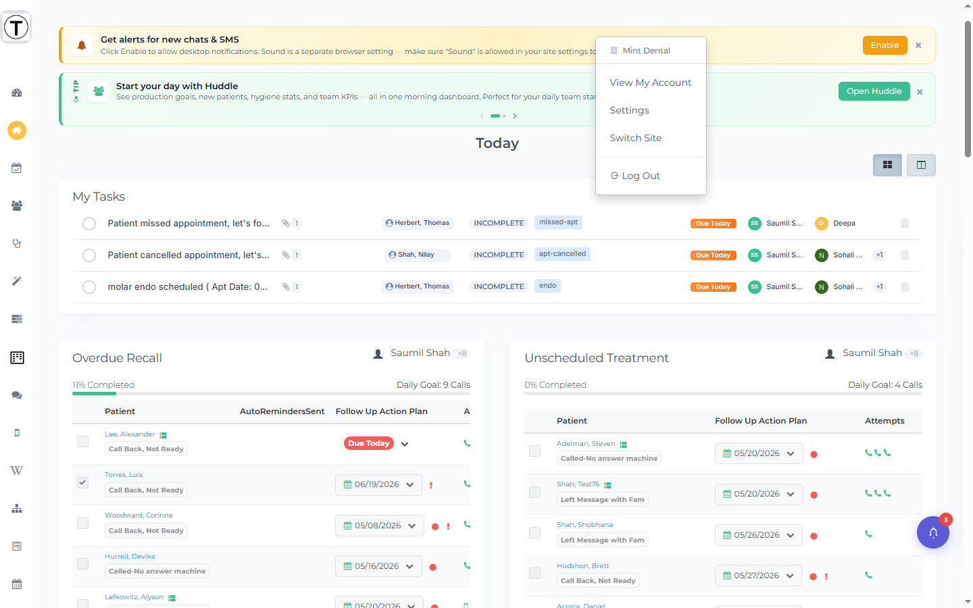This screenshot has height=608, width=973.
Task: Expand Due Today chevron for Lee, Alexander
Action: [x=405, y=444]
